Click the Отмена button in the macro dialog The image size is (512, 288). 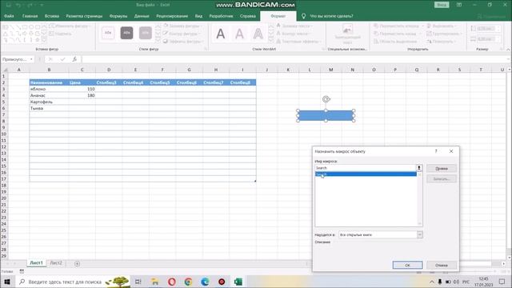pos(441,265)
